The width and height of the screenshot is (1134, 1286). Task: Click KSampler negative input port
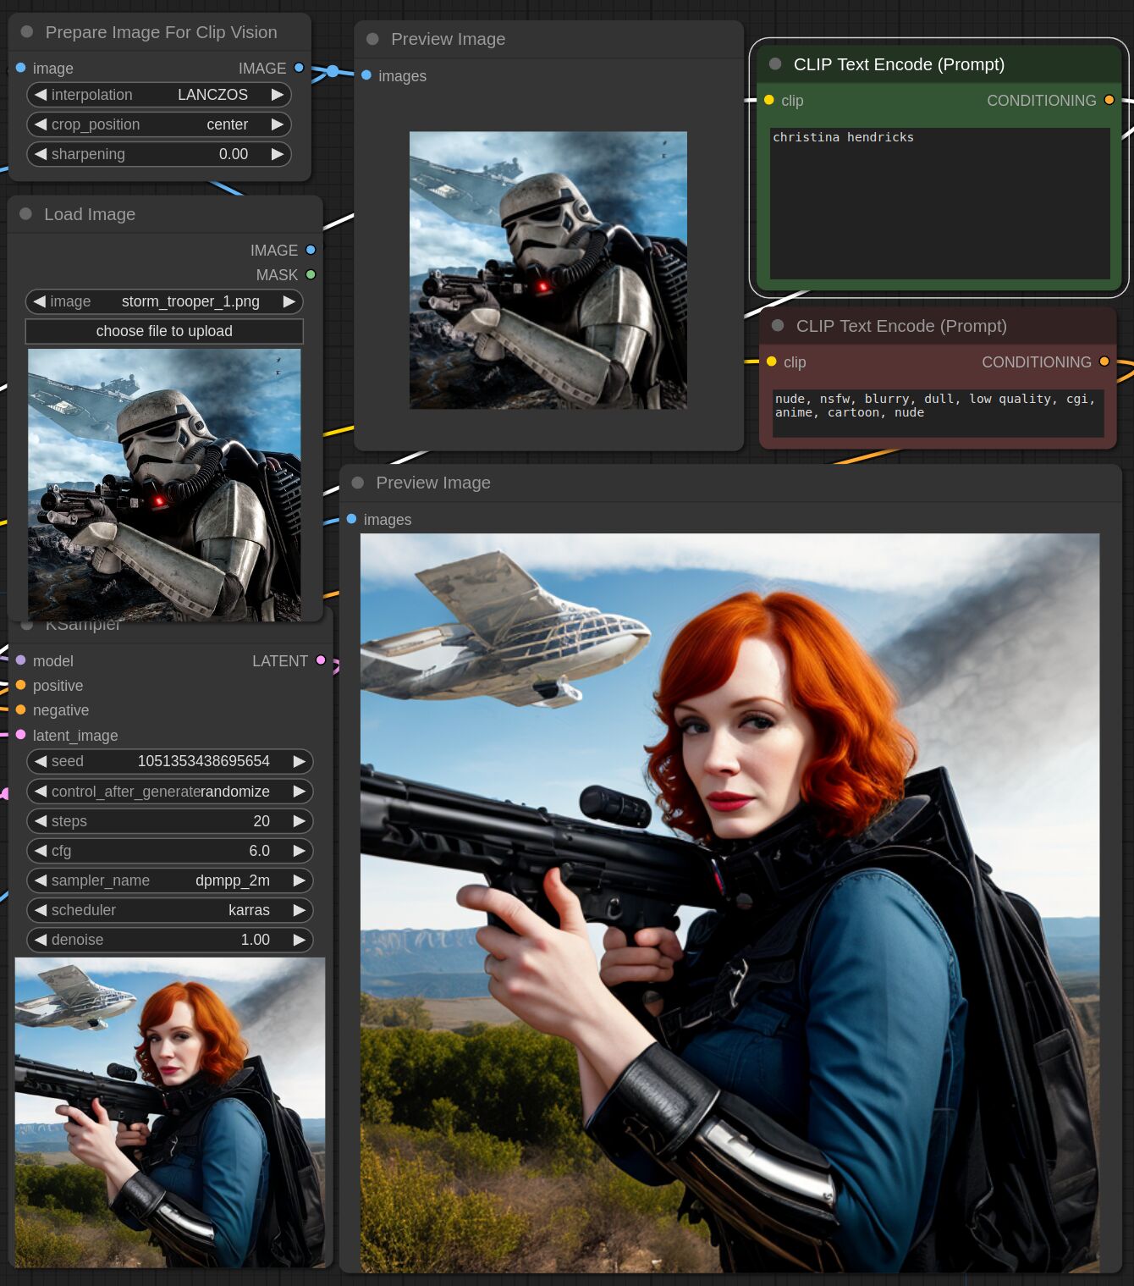tap(20, 709)
